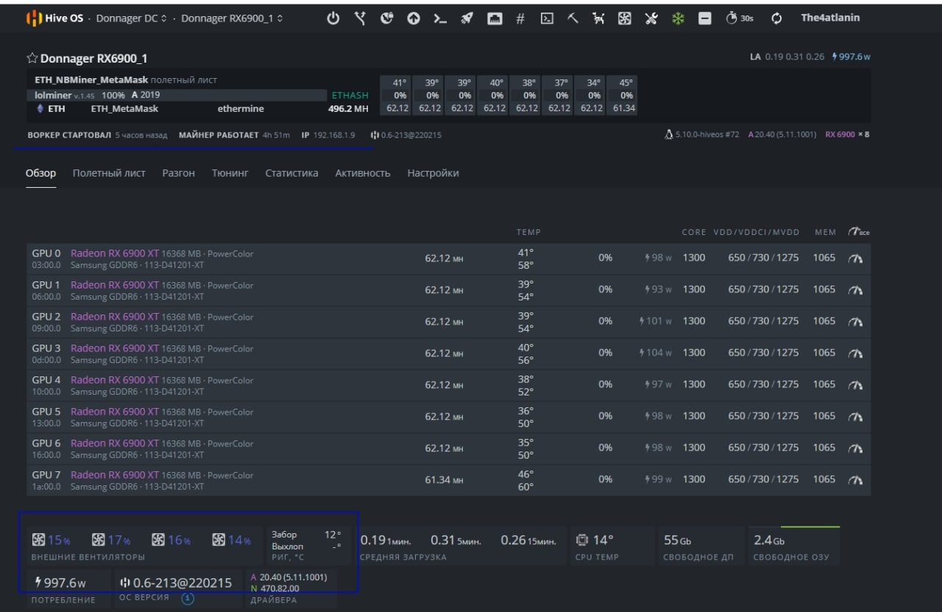Run a command via the prompt icon
Image resolution: width=942 pixels, height=612 pixels.
(x=440, y=18)
